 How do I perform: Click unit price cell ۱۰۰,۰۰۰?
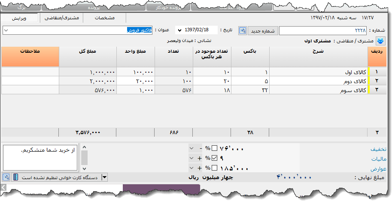(136, 72)
